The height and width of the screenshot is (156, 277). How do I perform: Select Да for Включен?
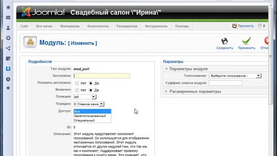click(90, 90)
